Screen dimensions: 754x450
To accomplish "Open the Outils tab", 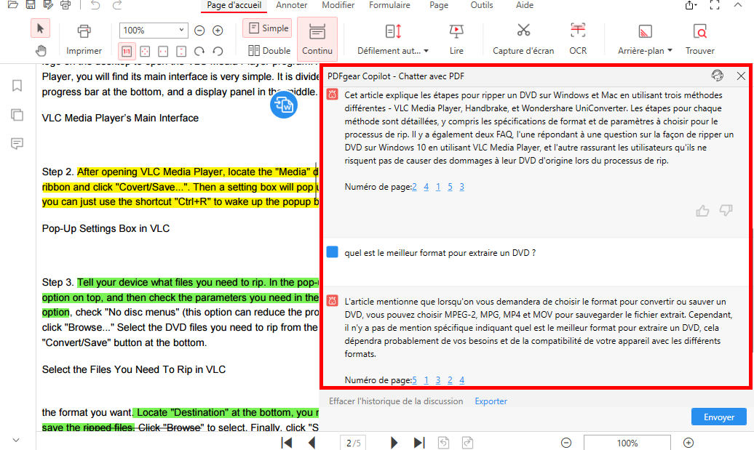I will point(481,6).
